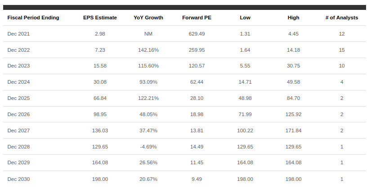371x189 pixels.
Task: Click the Forward PE column header
Action: pos(197,18)
